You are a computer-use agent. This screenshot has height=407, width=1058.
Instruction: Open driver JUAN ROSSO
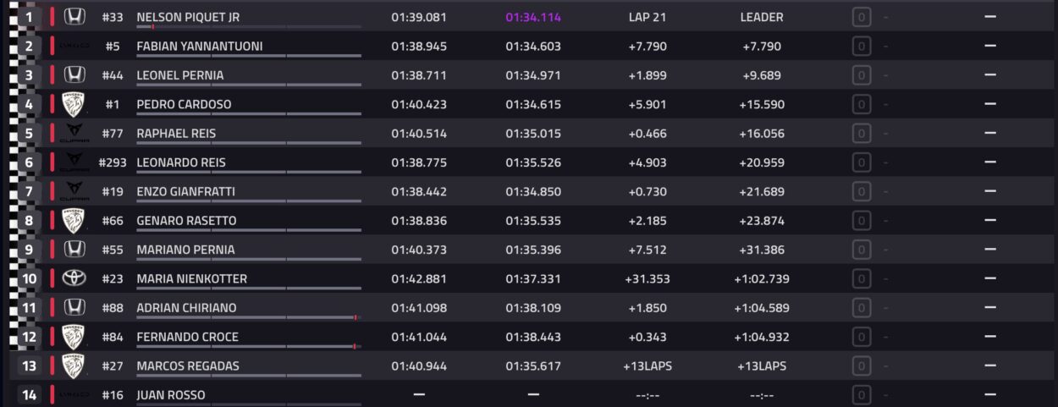(x=170, y=395)
